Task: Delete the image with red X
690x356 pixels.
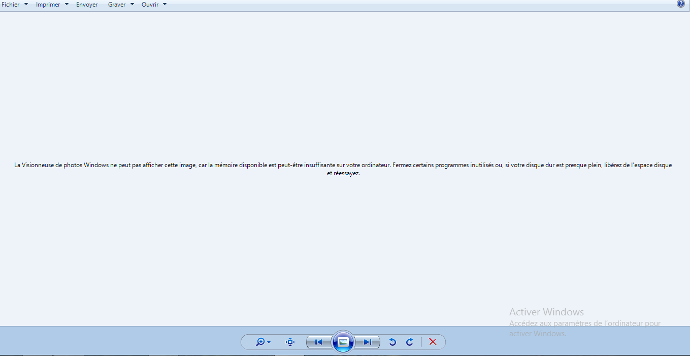Action: click(x=433, y=342)
